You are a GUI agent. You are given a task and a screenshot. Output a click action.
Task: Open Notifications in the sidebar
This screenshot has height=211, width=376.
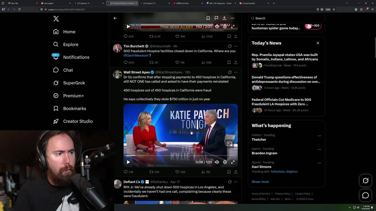click(71, 57)
